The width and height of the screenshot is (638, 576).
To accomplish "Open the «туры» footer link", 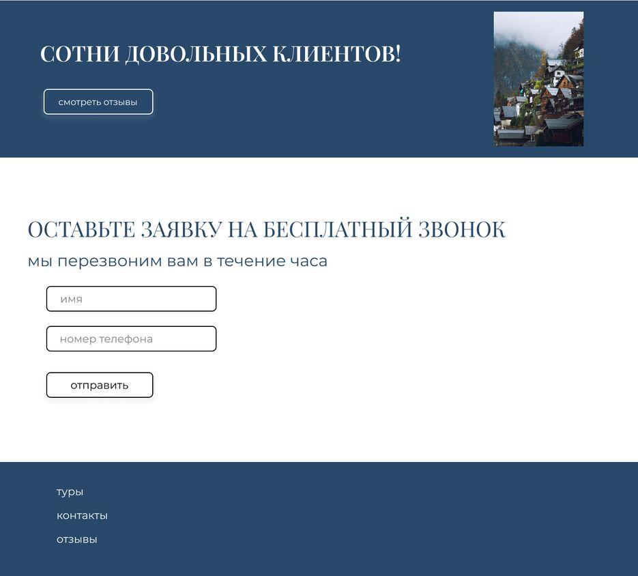I will tap(70, 492).
